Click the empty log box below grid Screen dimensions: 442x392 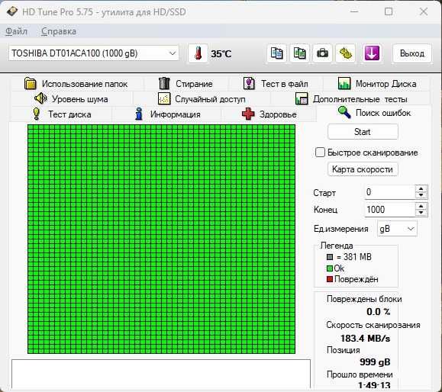click(x=161, y=374)
